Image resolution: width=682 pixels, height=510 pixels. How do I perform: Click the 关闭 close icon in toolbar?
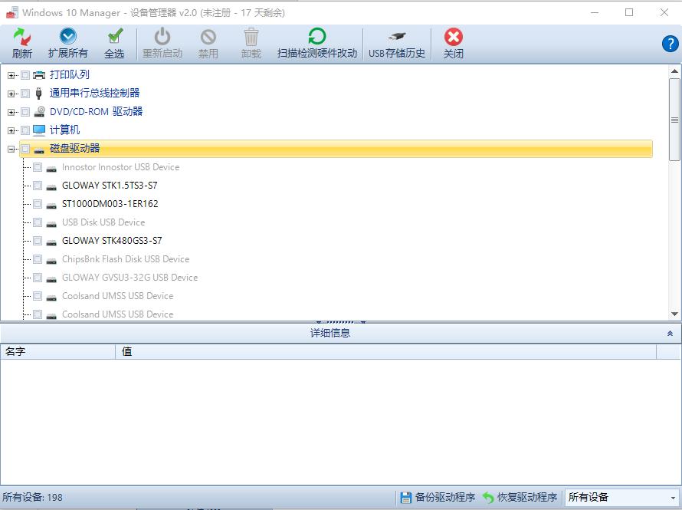[x=452, y=35]
